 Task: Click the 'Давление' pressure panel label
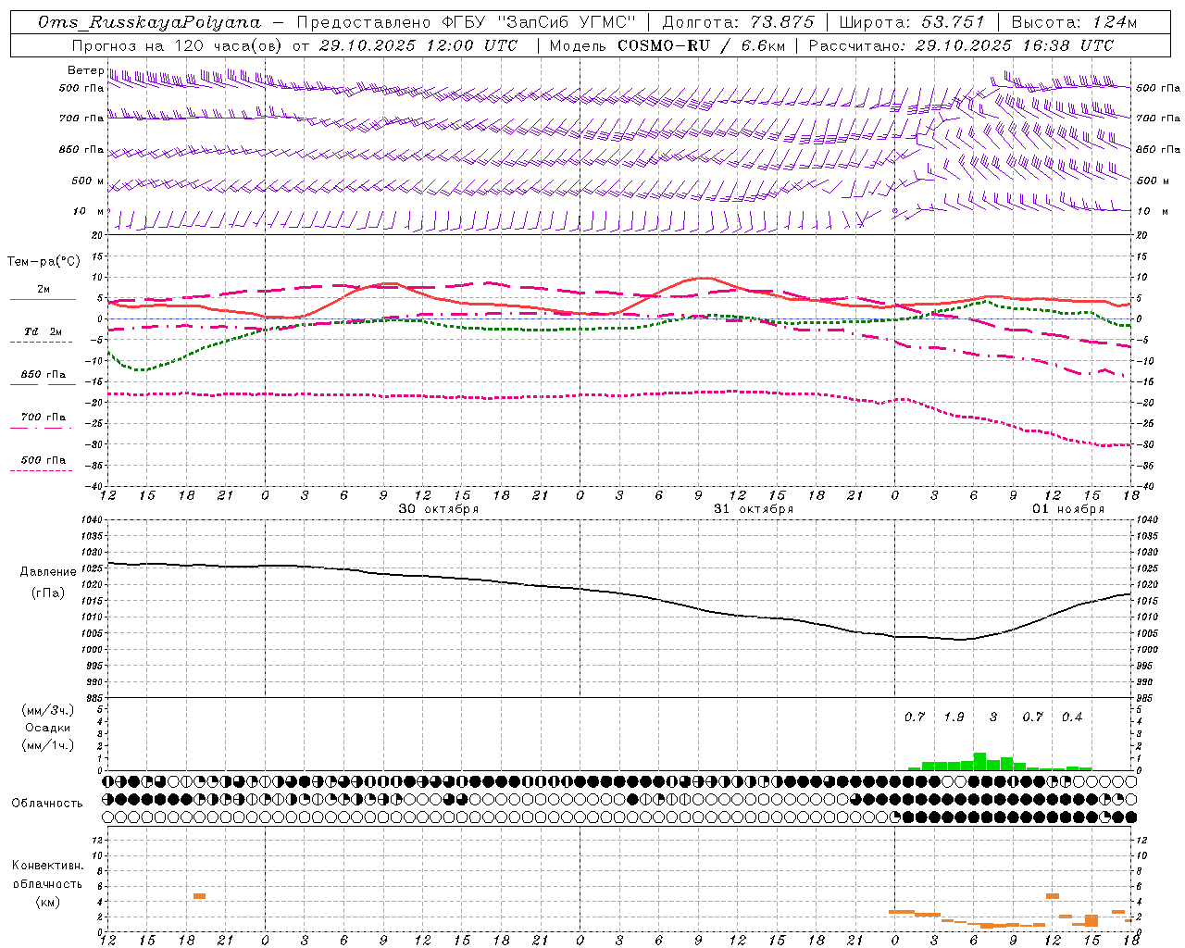tap(47, 572)
